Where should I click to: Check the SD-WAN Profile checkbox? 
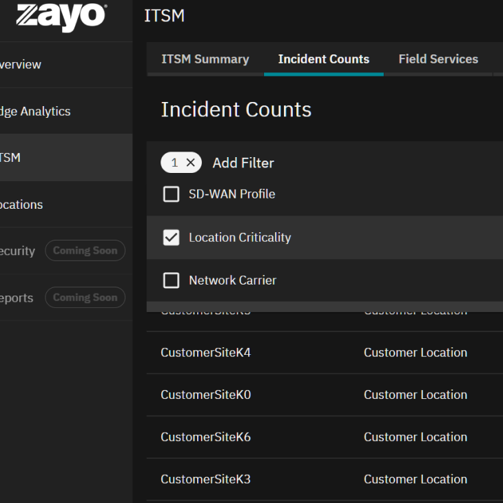(x=172, y=194)
